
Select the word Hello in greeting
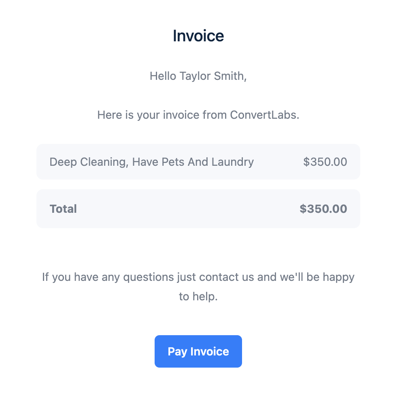(163, 76)
